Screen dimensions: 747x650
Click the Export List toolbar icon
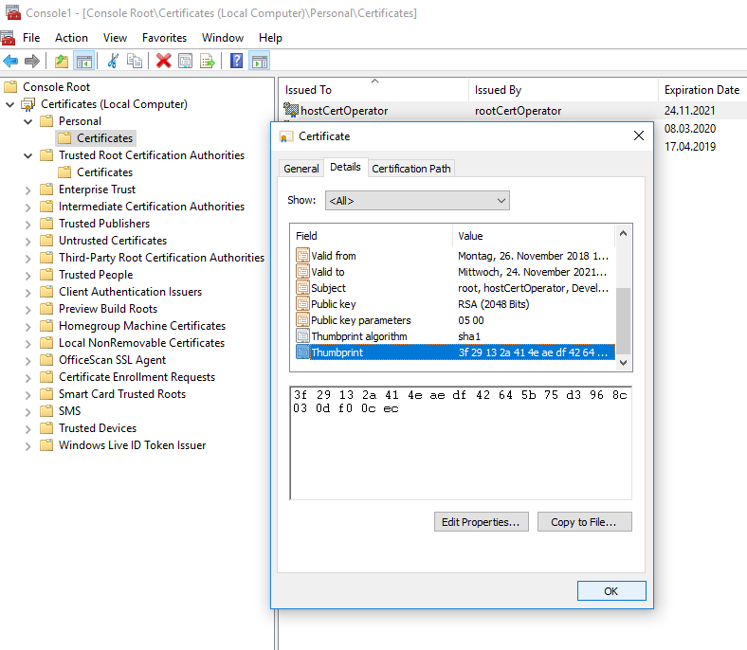(x=208, y=61)
